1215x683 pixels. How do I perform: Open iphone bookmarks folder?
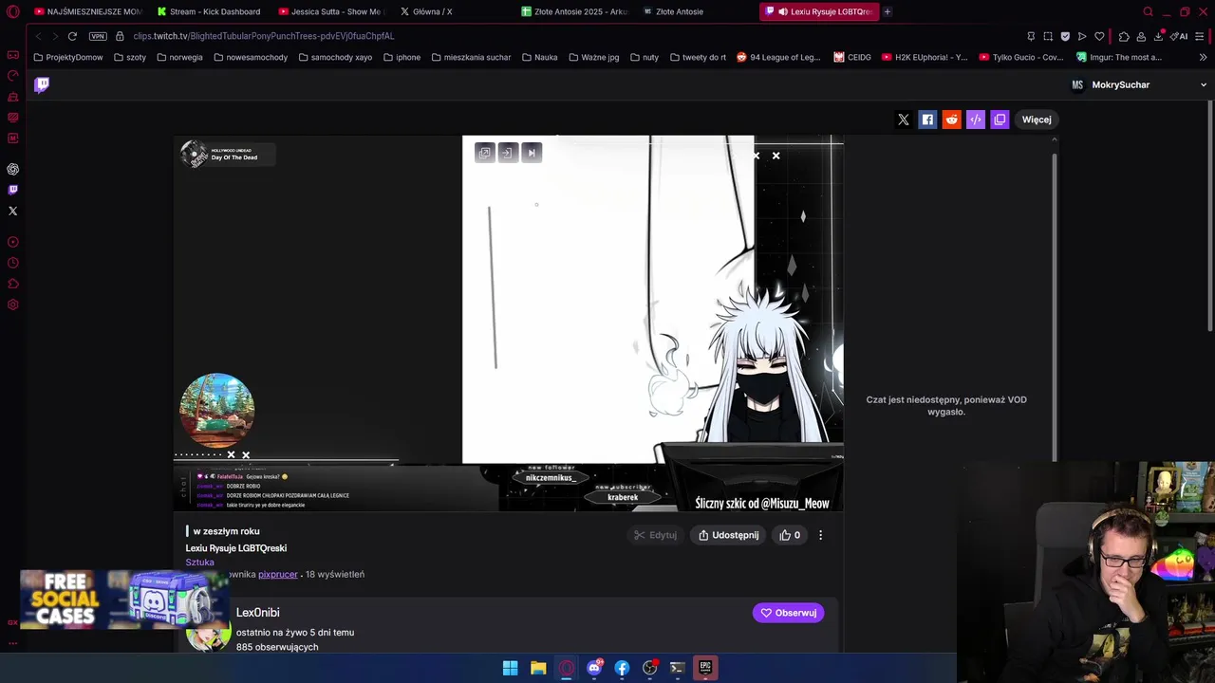tap(402, 57)
